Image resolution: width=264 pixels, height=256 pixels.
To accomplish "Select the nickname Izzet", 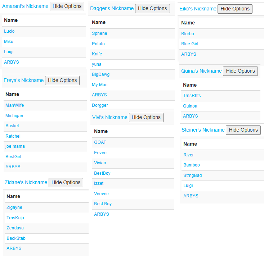I will [99, 183].
